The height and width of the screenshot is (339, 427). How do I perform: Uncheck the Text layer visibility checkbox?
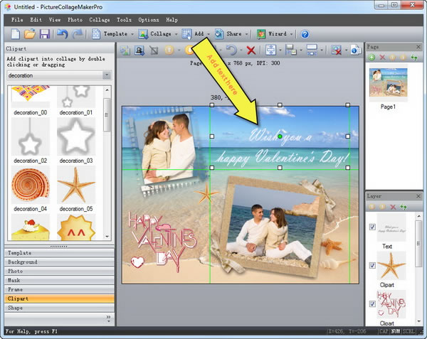[372, 227]
